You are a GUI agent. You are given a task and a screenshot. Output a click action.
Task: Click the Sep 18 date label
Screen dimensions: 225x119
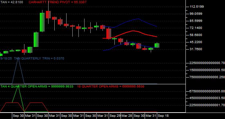[x=163, y=116]
